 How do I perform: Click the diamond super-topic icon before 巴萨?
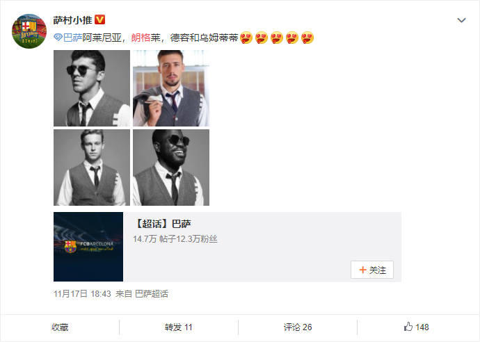click(x=58, y=38)
